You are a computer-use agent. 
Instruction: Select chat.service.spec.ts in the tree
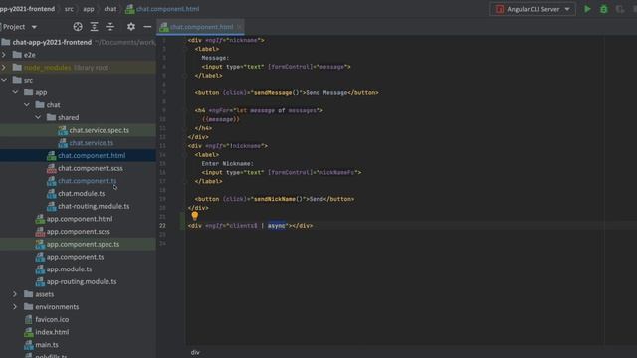tap(99, 130)
